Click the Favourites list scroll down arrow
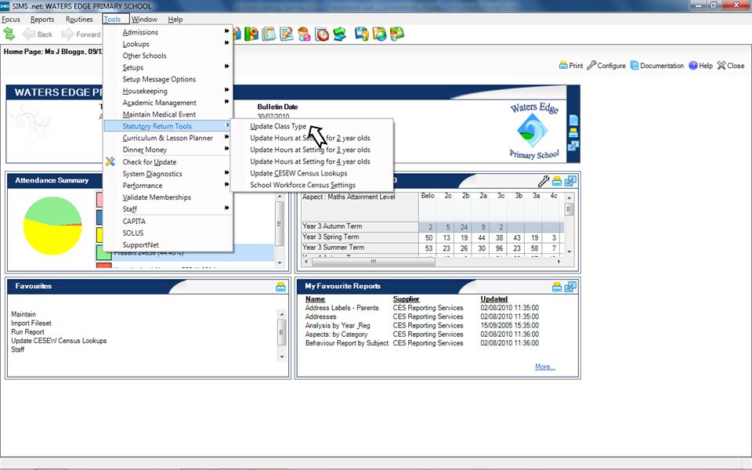The image size is (752, 470). [x=282, y=357]
